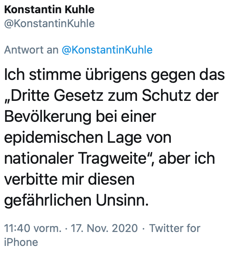Click the line "epidemischen Lage von"
Image resolution: width=236 pixels, height=270 pixels.
tap(87, 138)
